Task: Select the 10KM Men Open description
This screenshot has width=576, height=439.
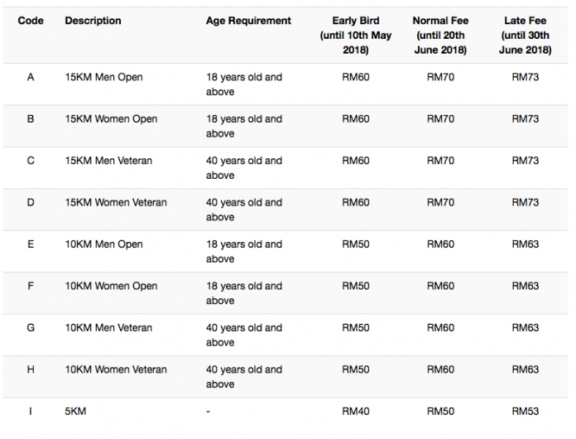Action: (x=103, y=244)
